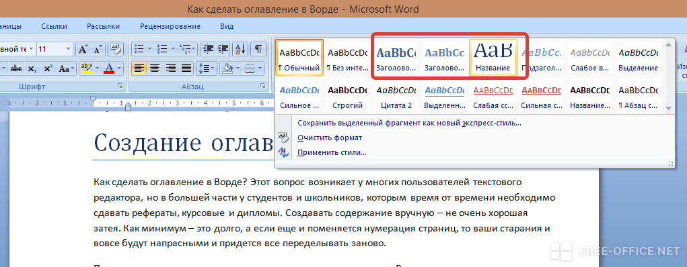687x267 pixels.
Task: Select the Название style thumbnail
Action: (x=493, y=58)
